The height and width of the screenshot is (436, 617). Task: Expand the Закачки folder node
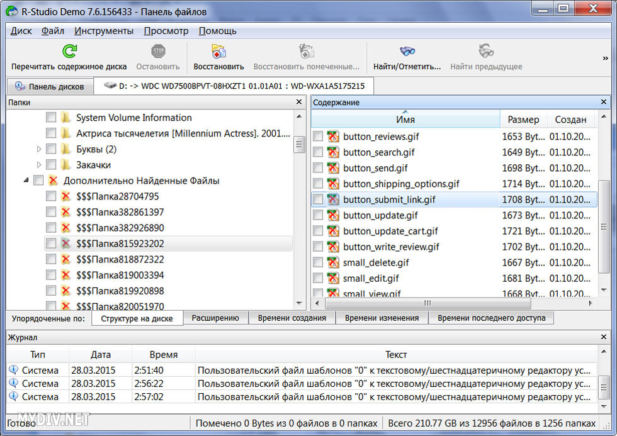pyautogui.click(x=39, y=165)
